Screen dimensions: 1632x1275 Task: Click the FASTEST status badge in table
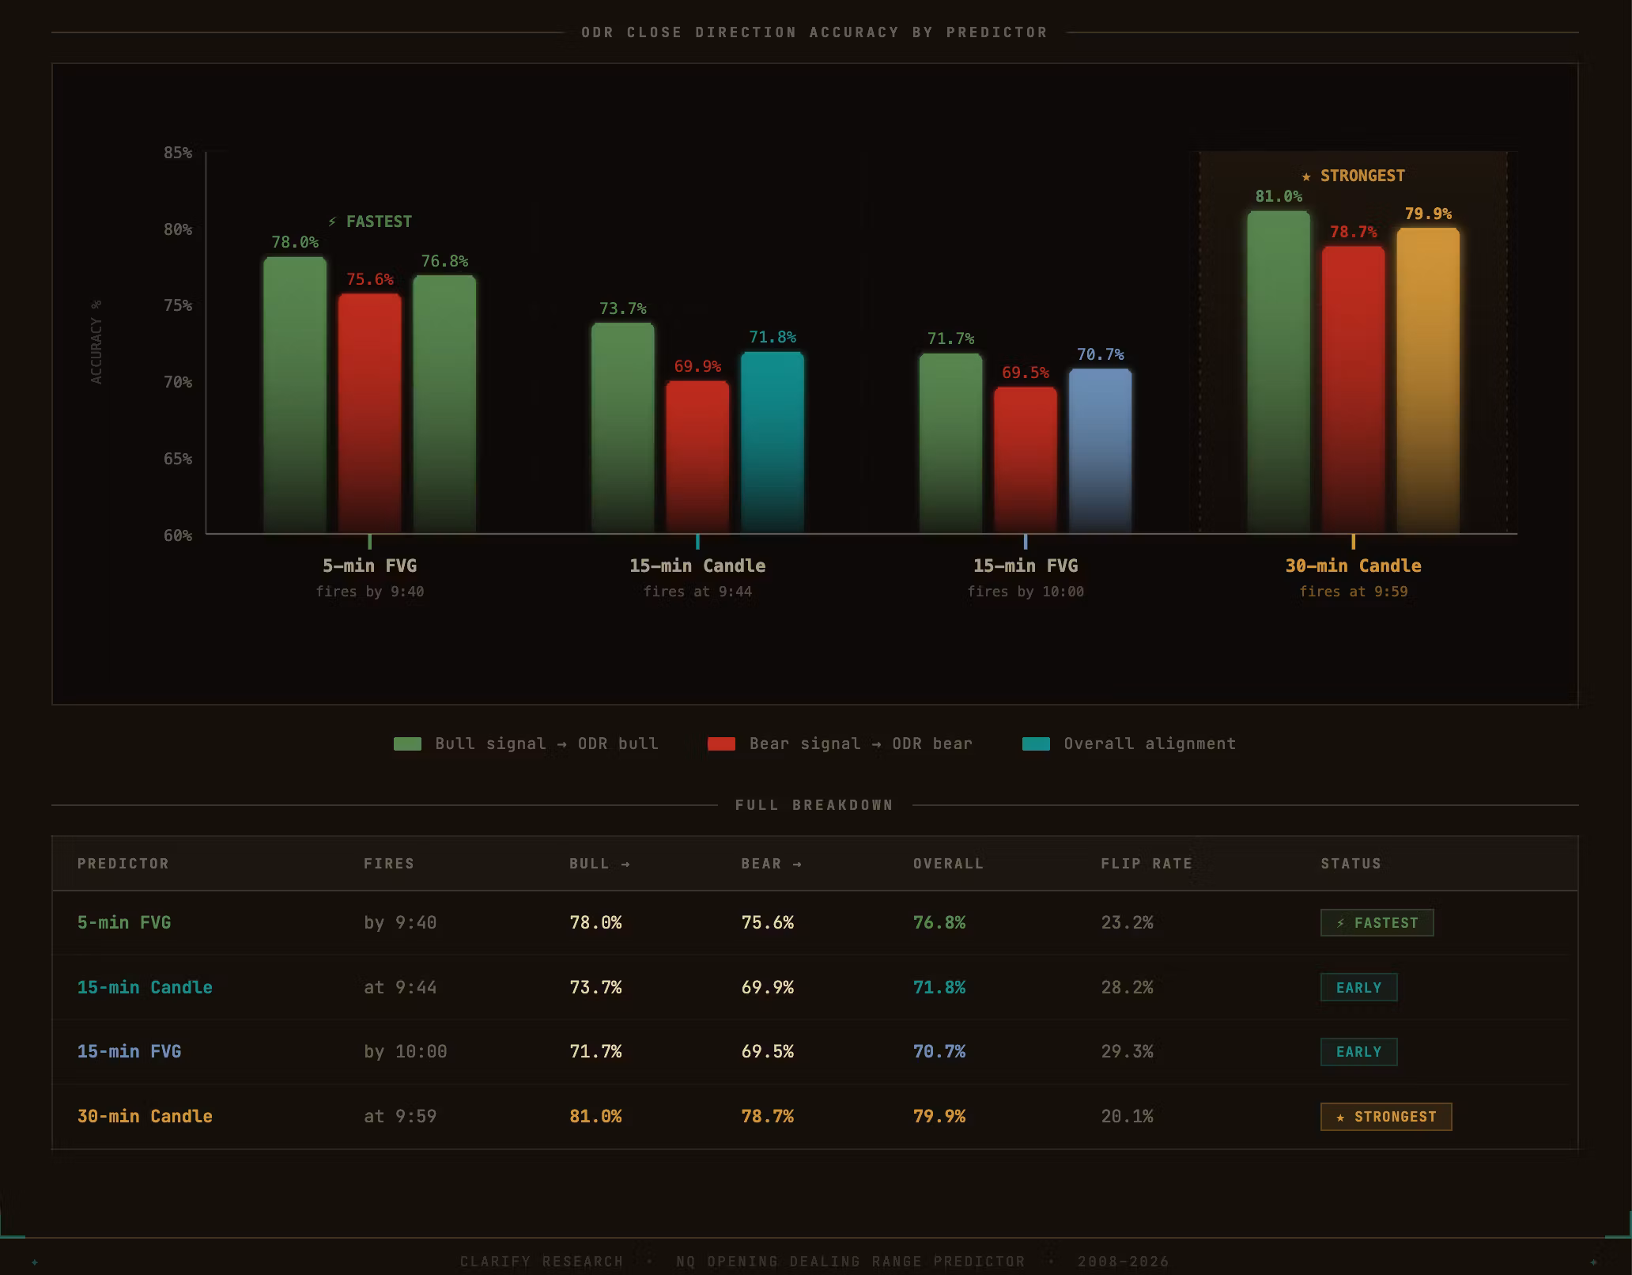(1377, 923)
